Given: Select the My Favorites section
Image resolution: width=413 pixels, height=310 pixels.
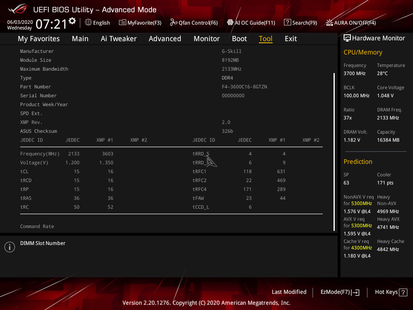Looking at the screenshot, I should [x=38, y=38].
